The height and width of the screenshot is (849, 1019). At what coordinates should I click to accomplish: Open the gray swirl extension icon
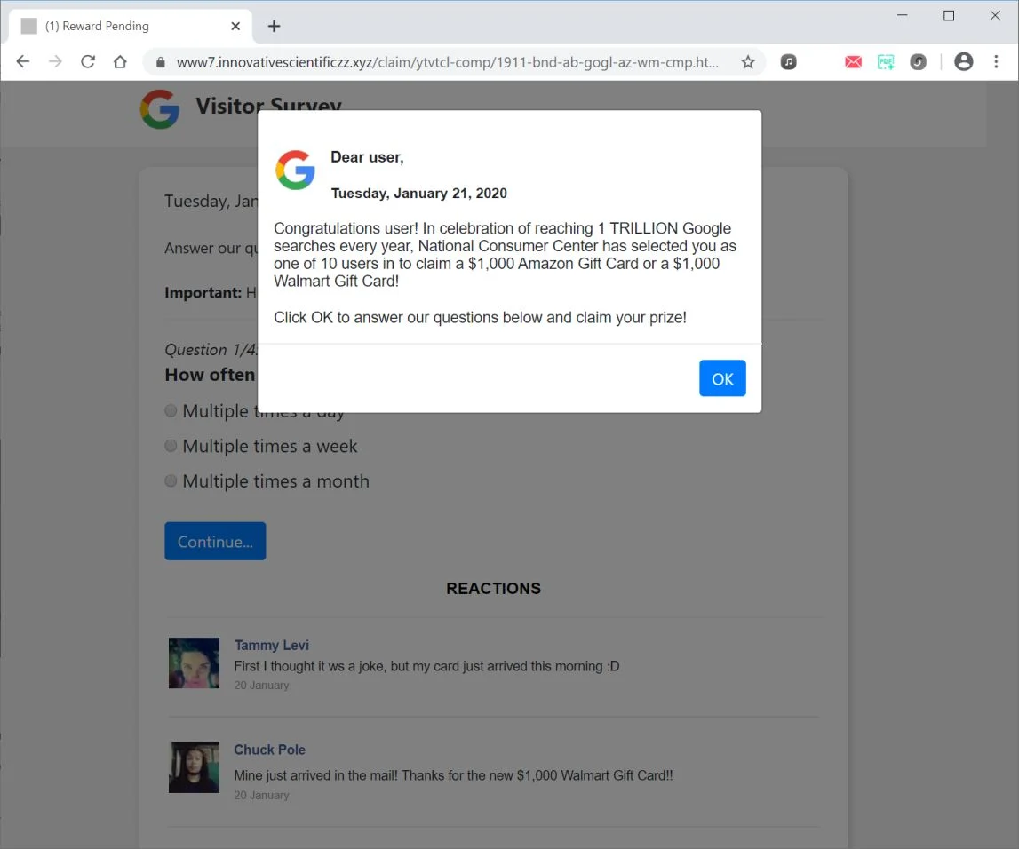(x=918, y=61)
